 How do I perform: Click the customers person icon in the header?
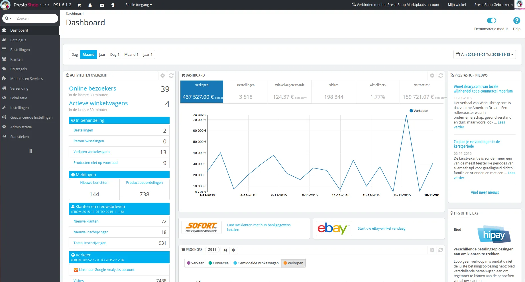tap(90, 5)
